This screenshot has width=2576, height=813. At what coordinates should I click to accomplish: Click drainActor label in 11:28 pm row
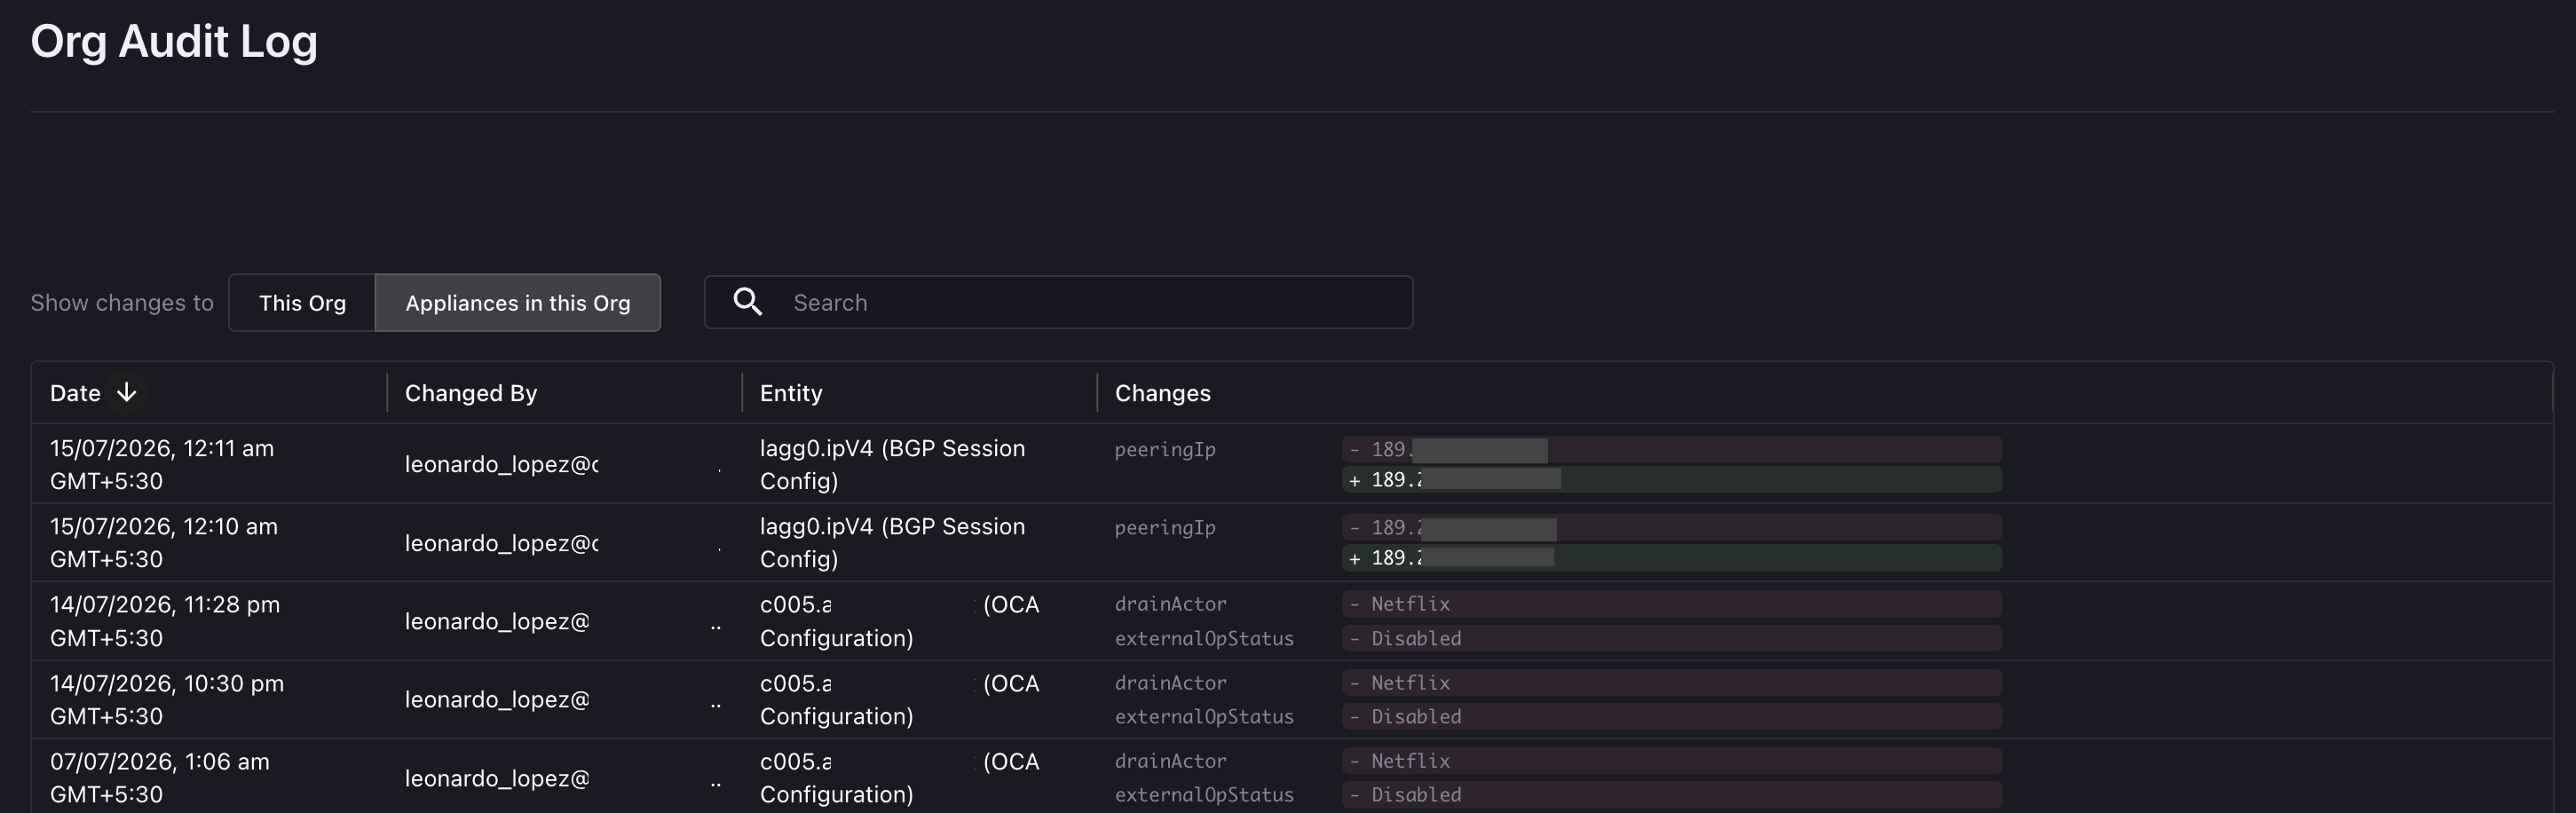click(x=1170, y=604)
